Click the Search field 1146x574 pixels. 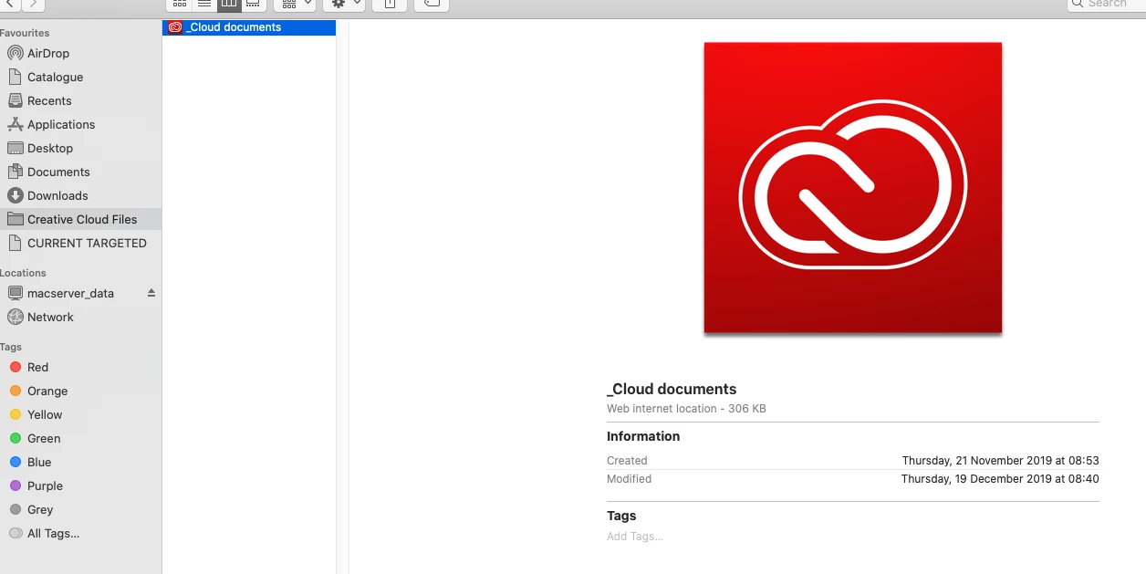[1106, 4]
